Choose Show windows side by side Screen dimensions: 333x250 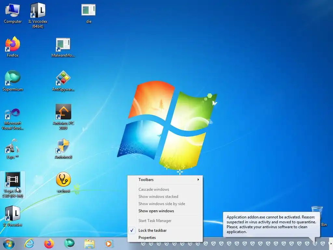pos(165,204)
